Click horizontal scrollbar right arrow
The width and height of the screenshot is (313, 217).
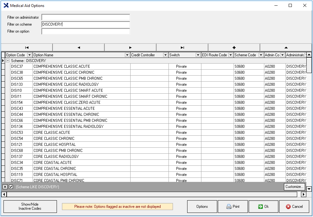point(304,194)
